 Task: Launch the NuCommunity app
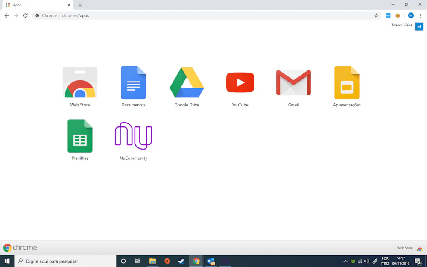coord(133,136)
